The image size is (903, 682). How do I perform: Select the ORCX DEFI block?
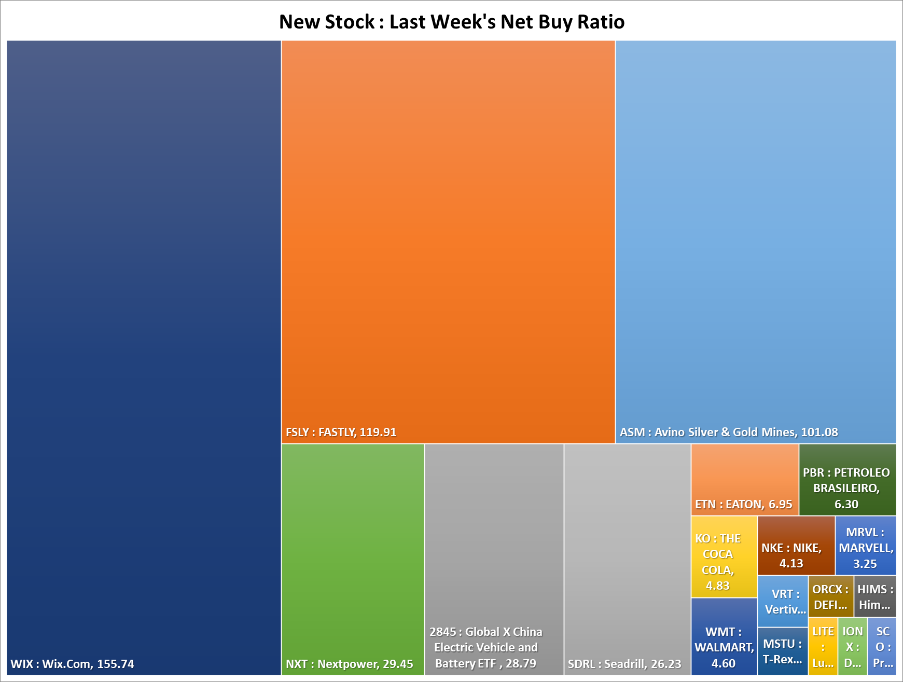(831, 596)
